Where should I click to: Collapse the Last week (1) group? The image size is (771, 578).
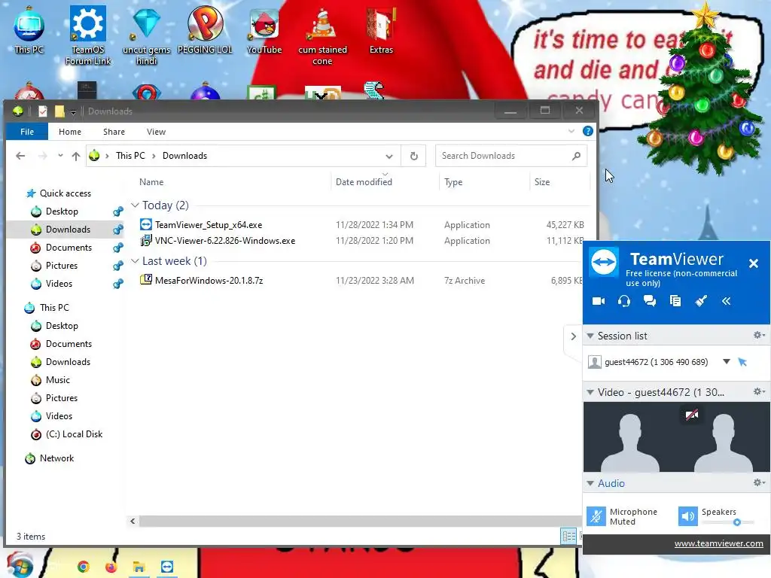135,261
